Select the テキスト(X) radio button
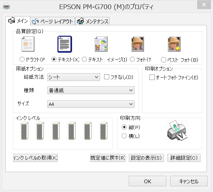Image resolution: width=213 pixels, height=192 pixels. (54, 59)
